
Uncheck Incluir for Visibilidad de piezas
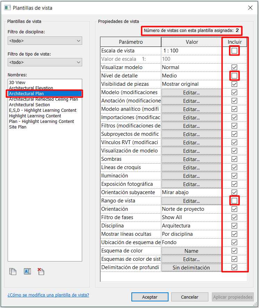point(234,84)
